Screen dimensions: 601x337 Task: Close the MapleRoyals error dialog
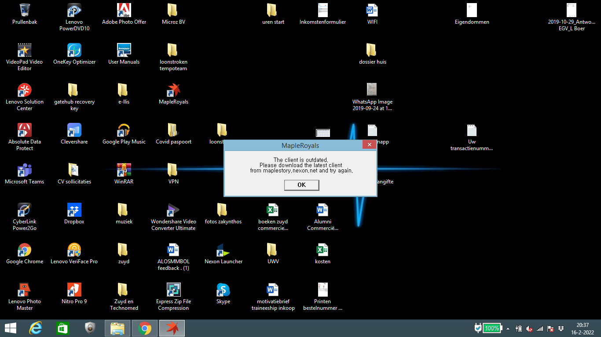click(x=369, y=145)
